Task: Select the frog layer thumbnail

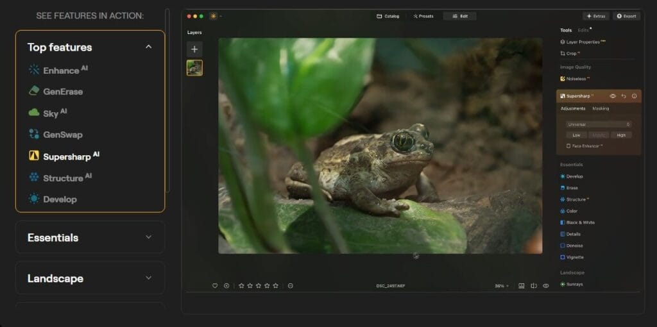Action: 194,68
